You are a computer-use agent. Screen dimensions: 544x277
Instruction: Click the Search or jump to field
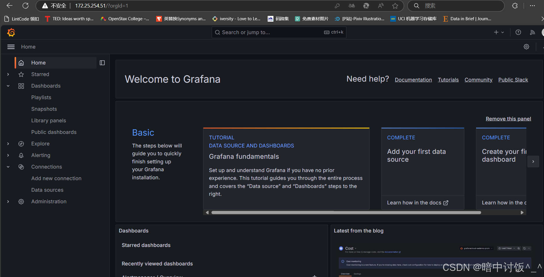pyautogui.click(x=279, y=32)
